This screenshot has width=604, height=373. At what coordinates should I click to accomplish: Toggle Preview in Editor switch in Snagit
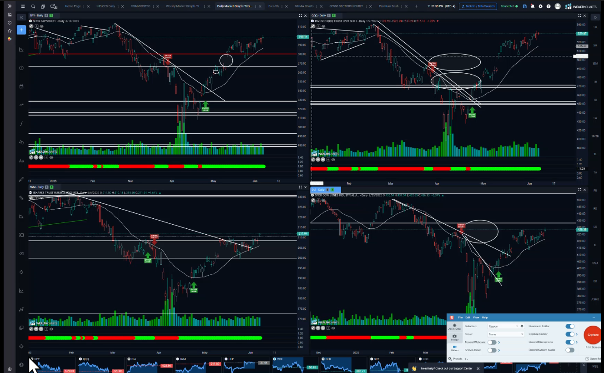click(569, 326)
